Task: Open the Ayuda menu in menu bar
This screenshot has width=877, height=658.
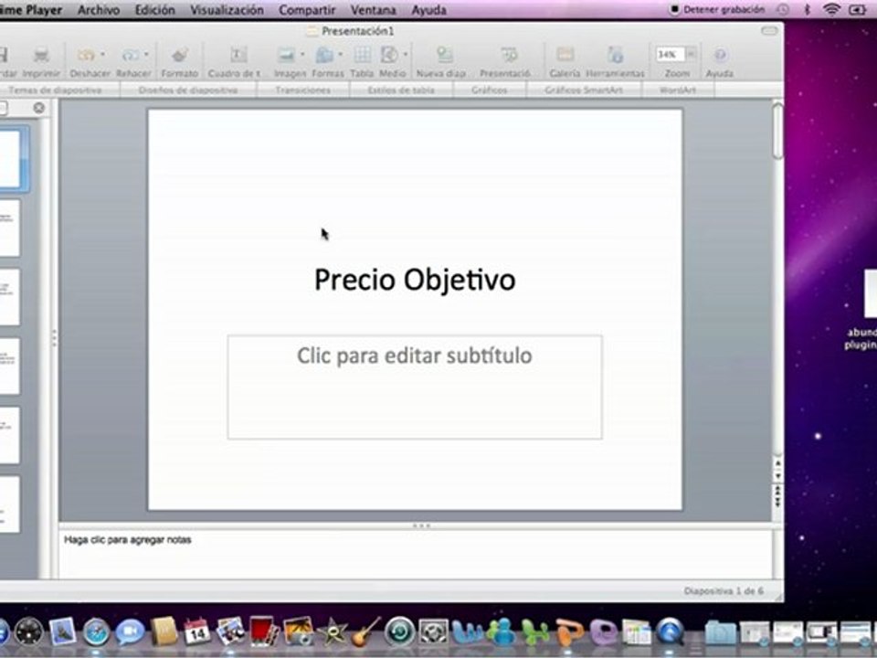Action: pyautogui.click(x=429, y=10)
